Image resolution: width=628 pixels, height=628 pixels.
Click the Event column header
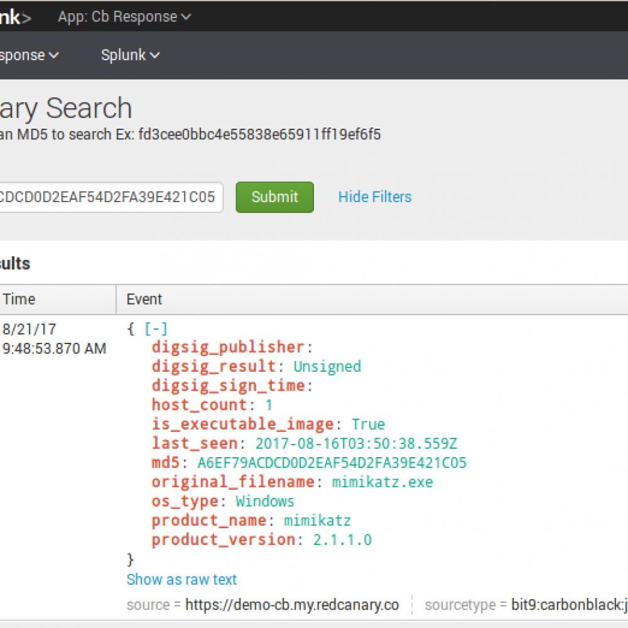(144, 300)
